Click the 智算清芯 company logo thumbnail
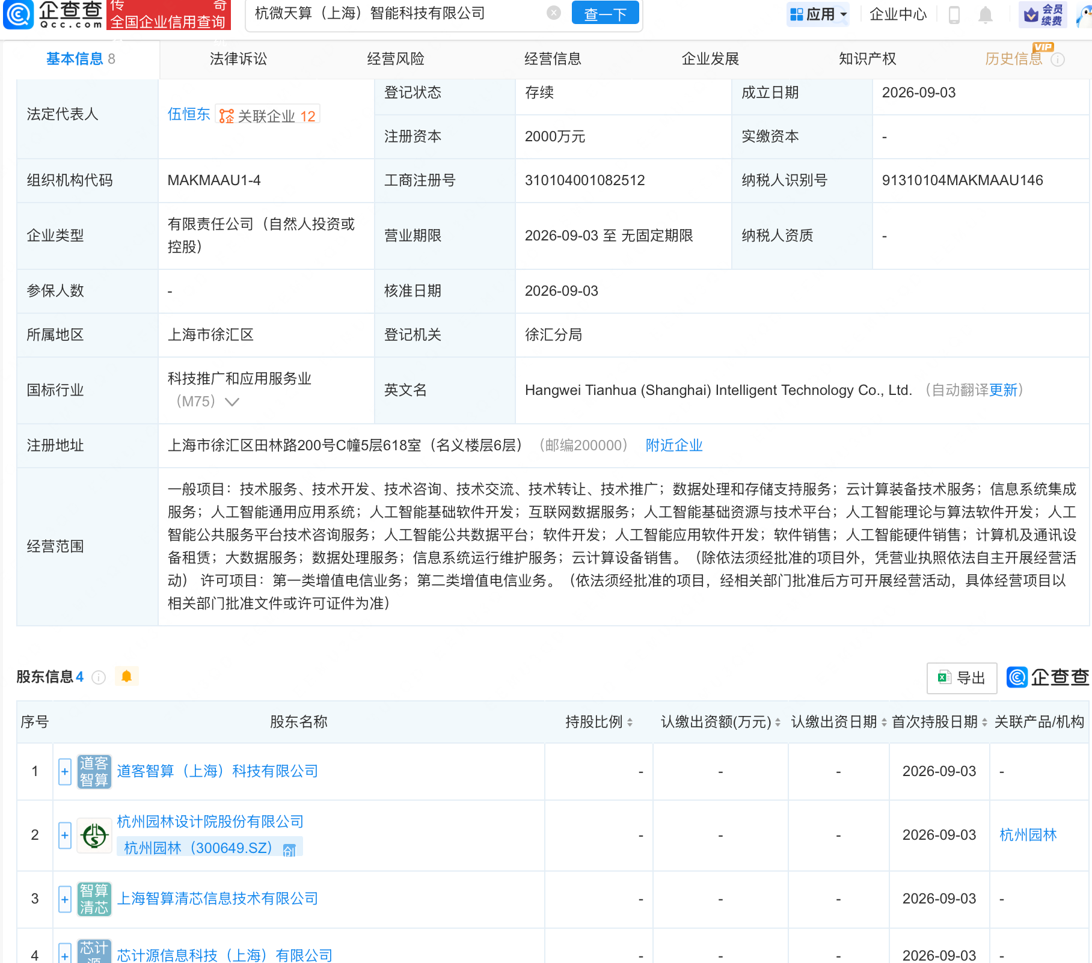Image resolution: width=1092 pixels, height=963 pixels. point(94,899)
